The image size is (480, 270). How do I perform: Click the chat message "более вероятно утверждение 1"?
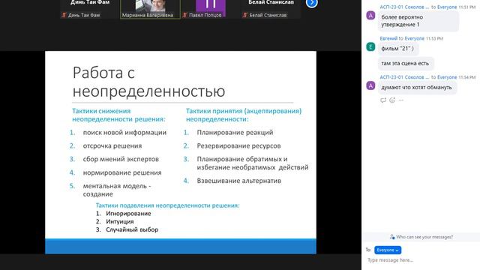(418, 21)
